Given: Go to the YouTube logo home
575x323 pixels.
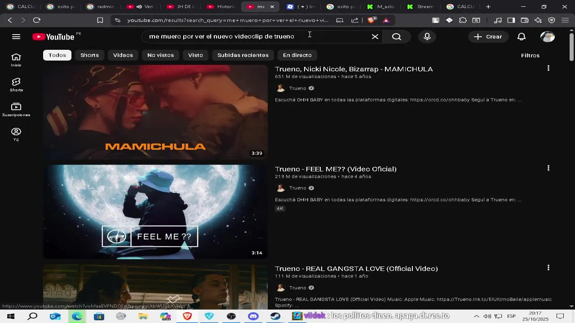Looking at the screenshot, I should pos(53,37).
